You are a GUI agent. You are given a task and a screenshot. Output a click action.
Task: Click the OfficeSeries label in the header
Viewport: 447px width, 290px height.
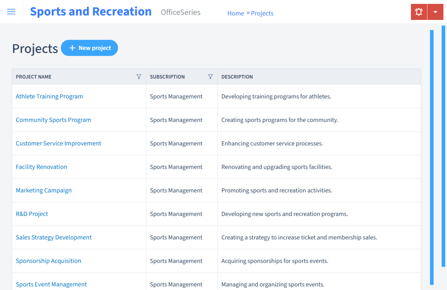coord(180,12)
